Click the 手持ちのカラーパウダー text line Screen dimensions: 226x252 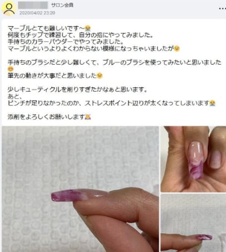[x=66, y=42]
